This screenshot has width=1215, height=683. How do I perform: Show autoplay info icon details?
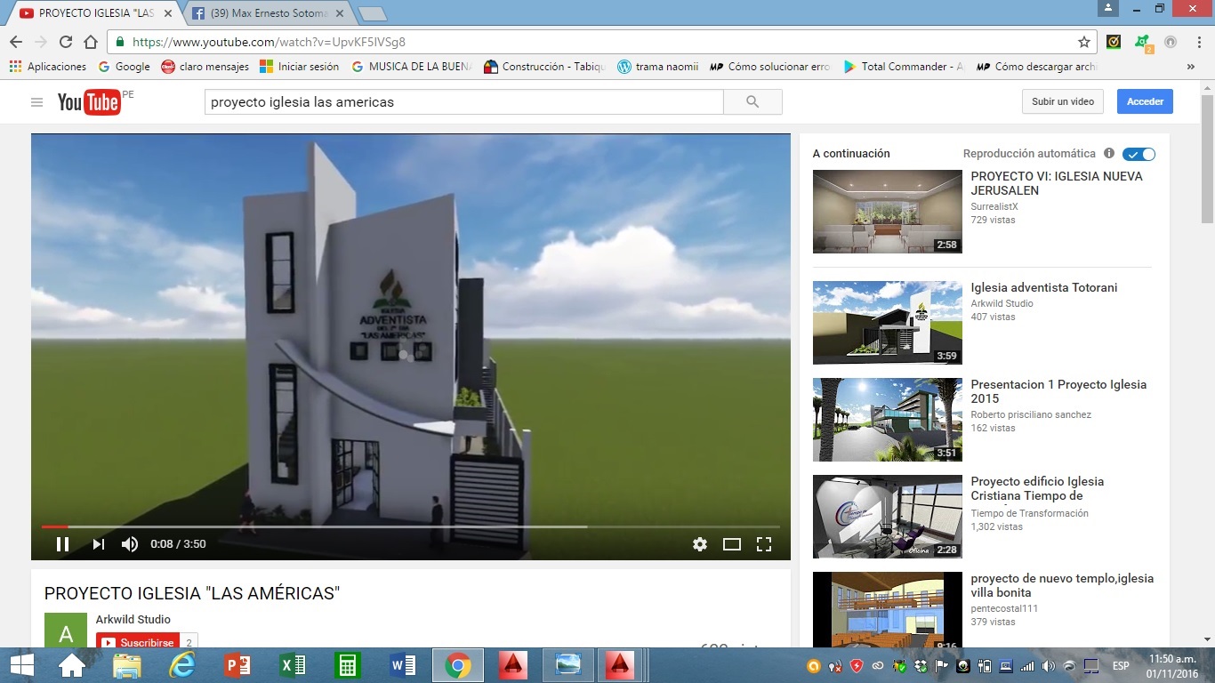(1108, 154)
